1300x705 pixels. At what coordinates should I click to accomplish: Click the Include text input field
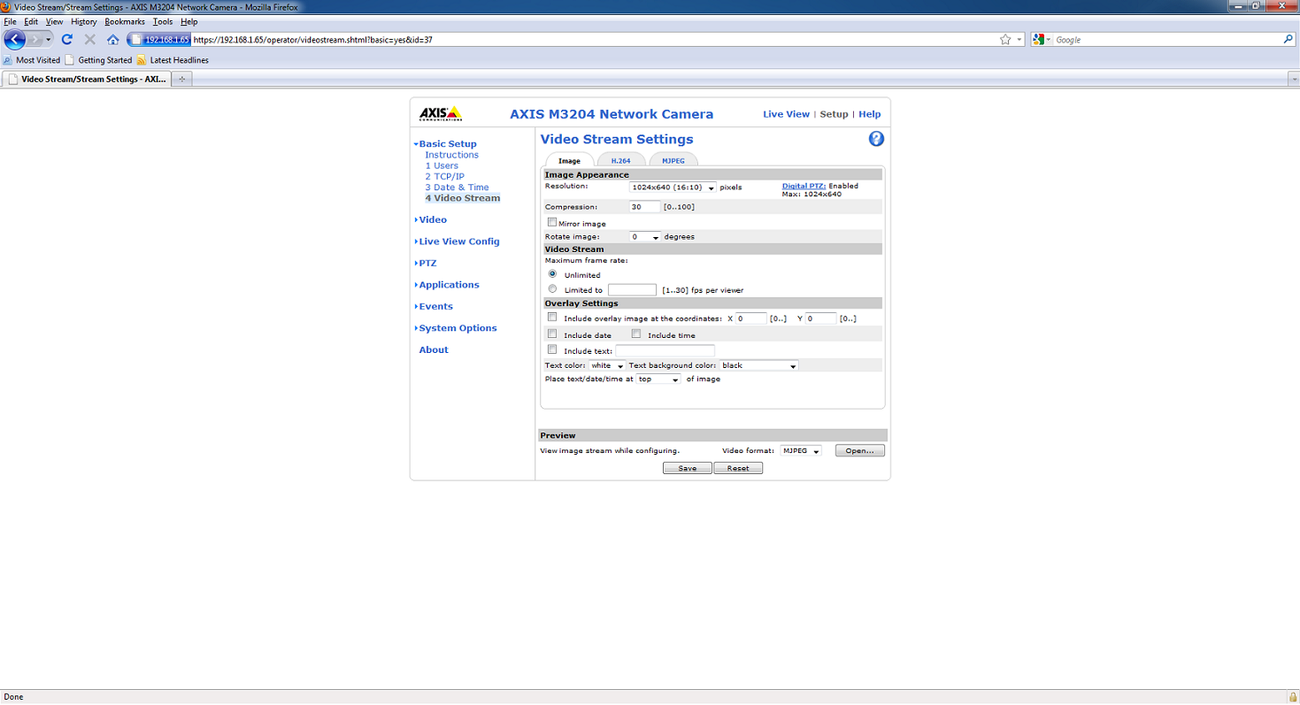point(665,350)
